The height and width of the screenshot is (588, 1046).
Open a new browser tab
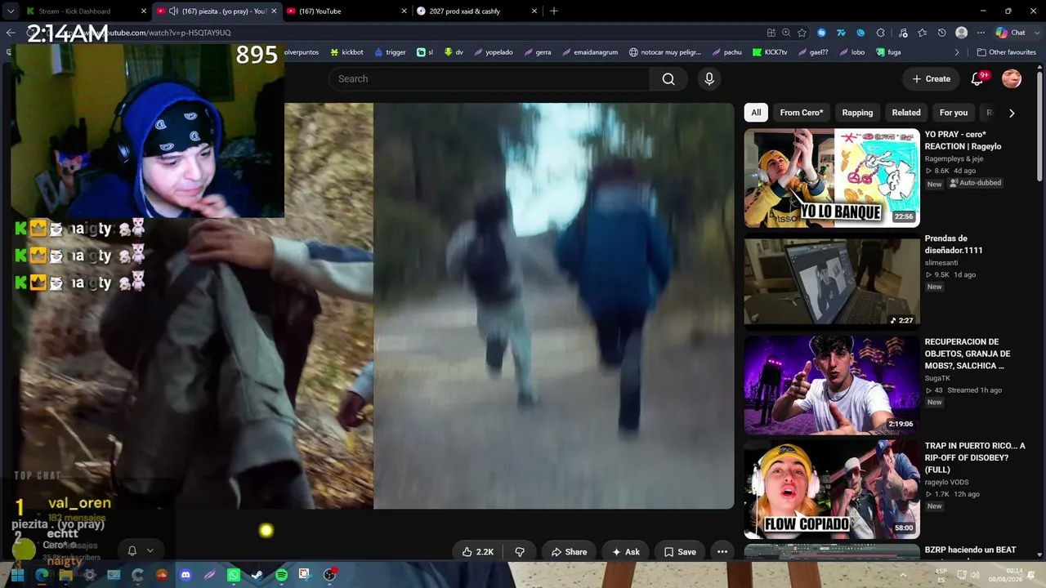(x=554, y=11)
